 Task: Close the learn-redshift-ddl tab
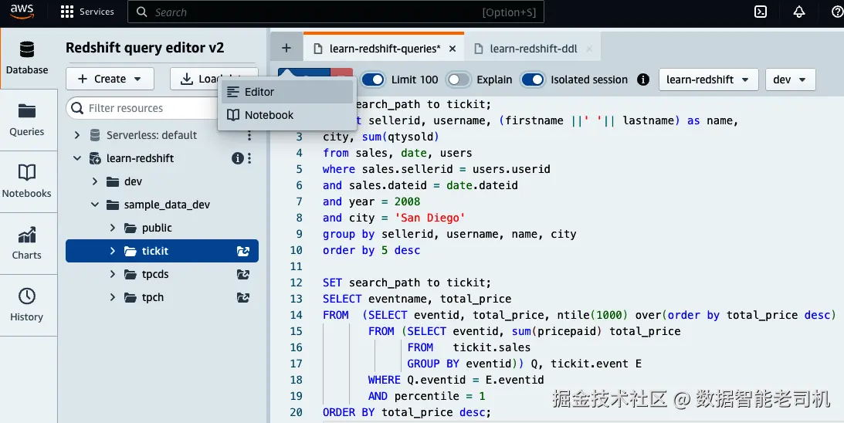pyautogui.click(x=589, y=49)
